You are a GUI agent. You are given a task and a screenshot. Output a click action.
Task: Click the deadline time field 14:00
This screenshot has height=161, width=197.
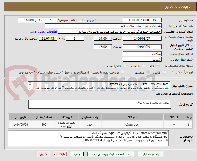point(103,38)
